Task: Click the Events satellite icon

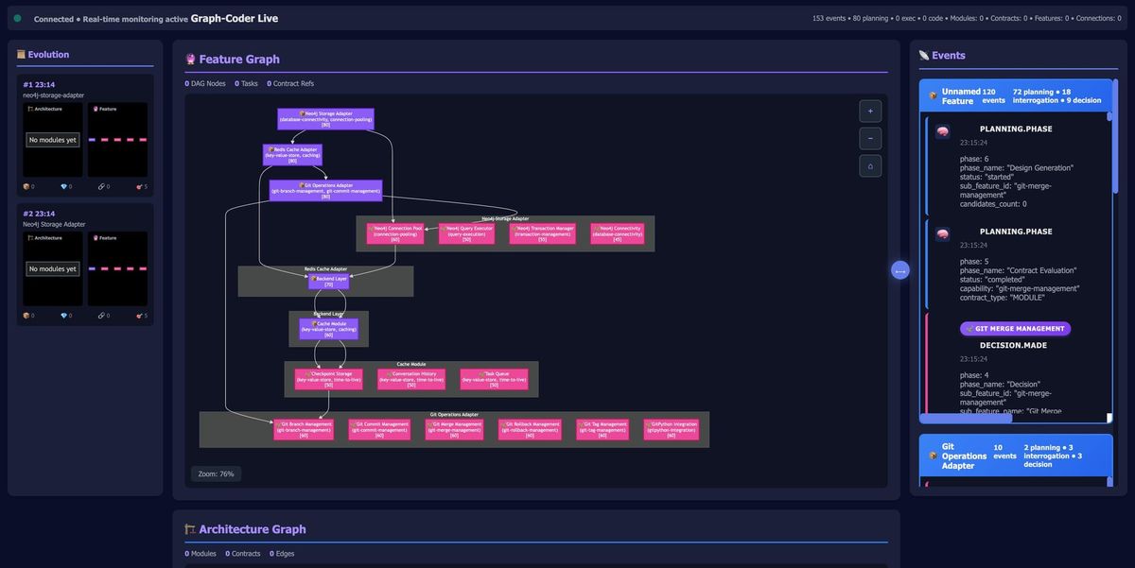Action: tap(924, 56)
